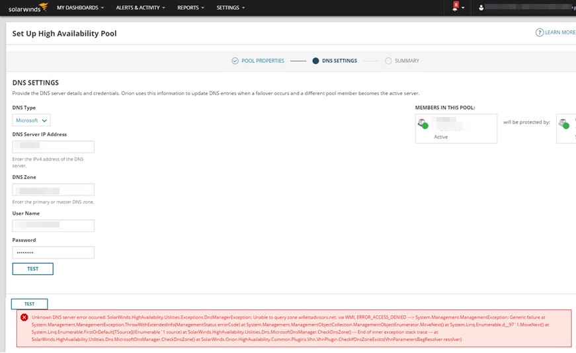The height and width of the screenshot is (353, 576).
Task: Click the Summary step circle icon
Action: pos(388,61)
